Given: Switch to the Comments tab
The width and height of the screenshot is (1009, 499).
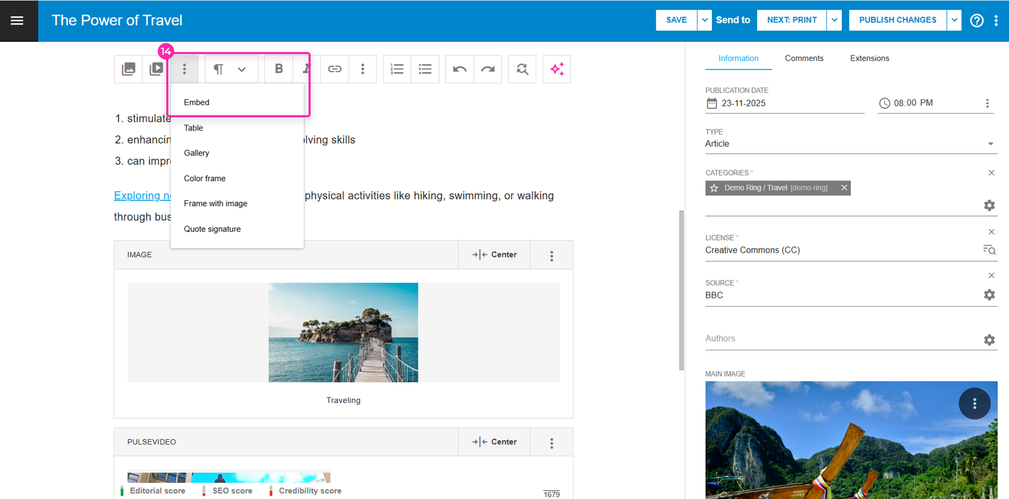Looking at the screenshot, I should (804, 58).
